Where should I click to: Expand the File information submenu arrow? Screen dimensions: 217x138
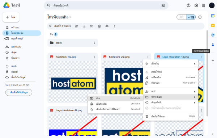[195, 103]
